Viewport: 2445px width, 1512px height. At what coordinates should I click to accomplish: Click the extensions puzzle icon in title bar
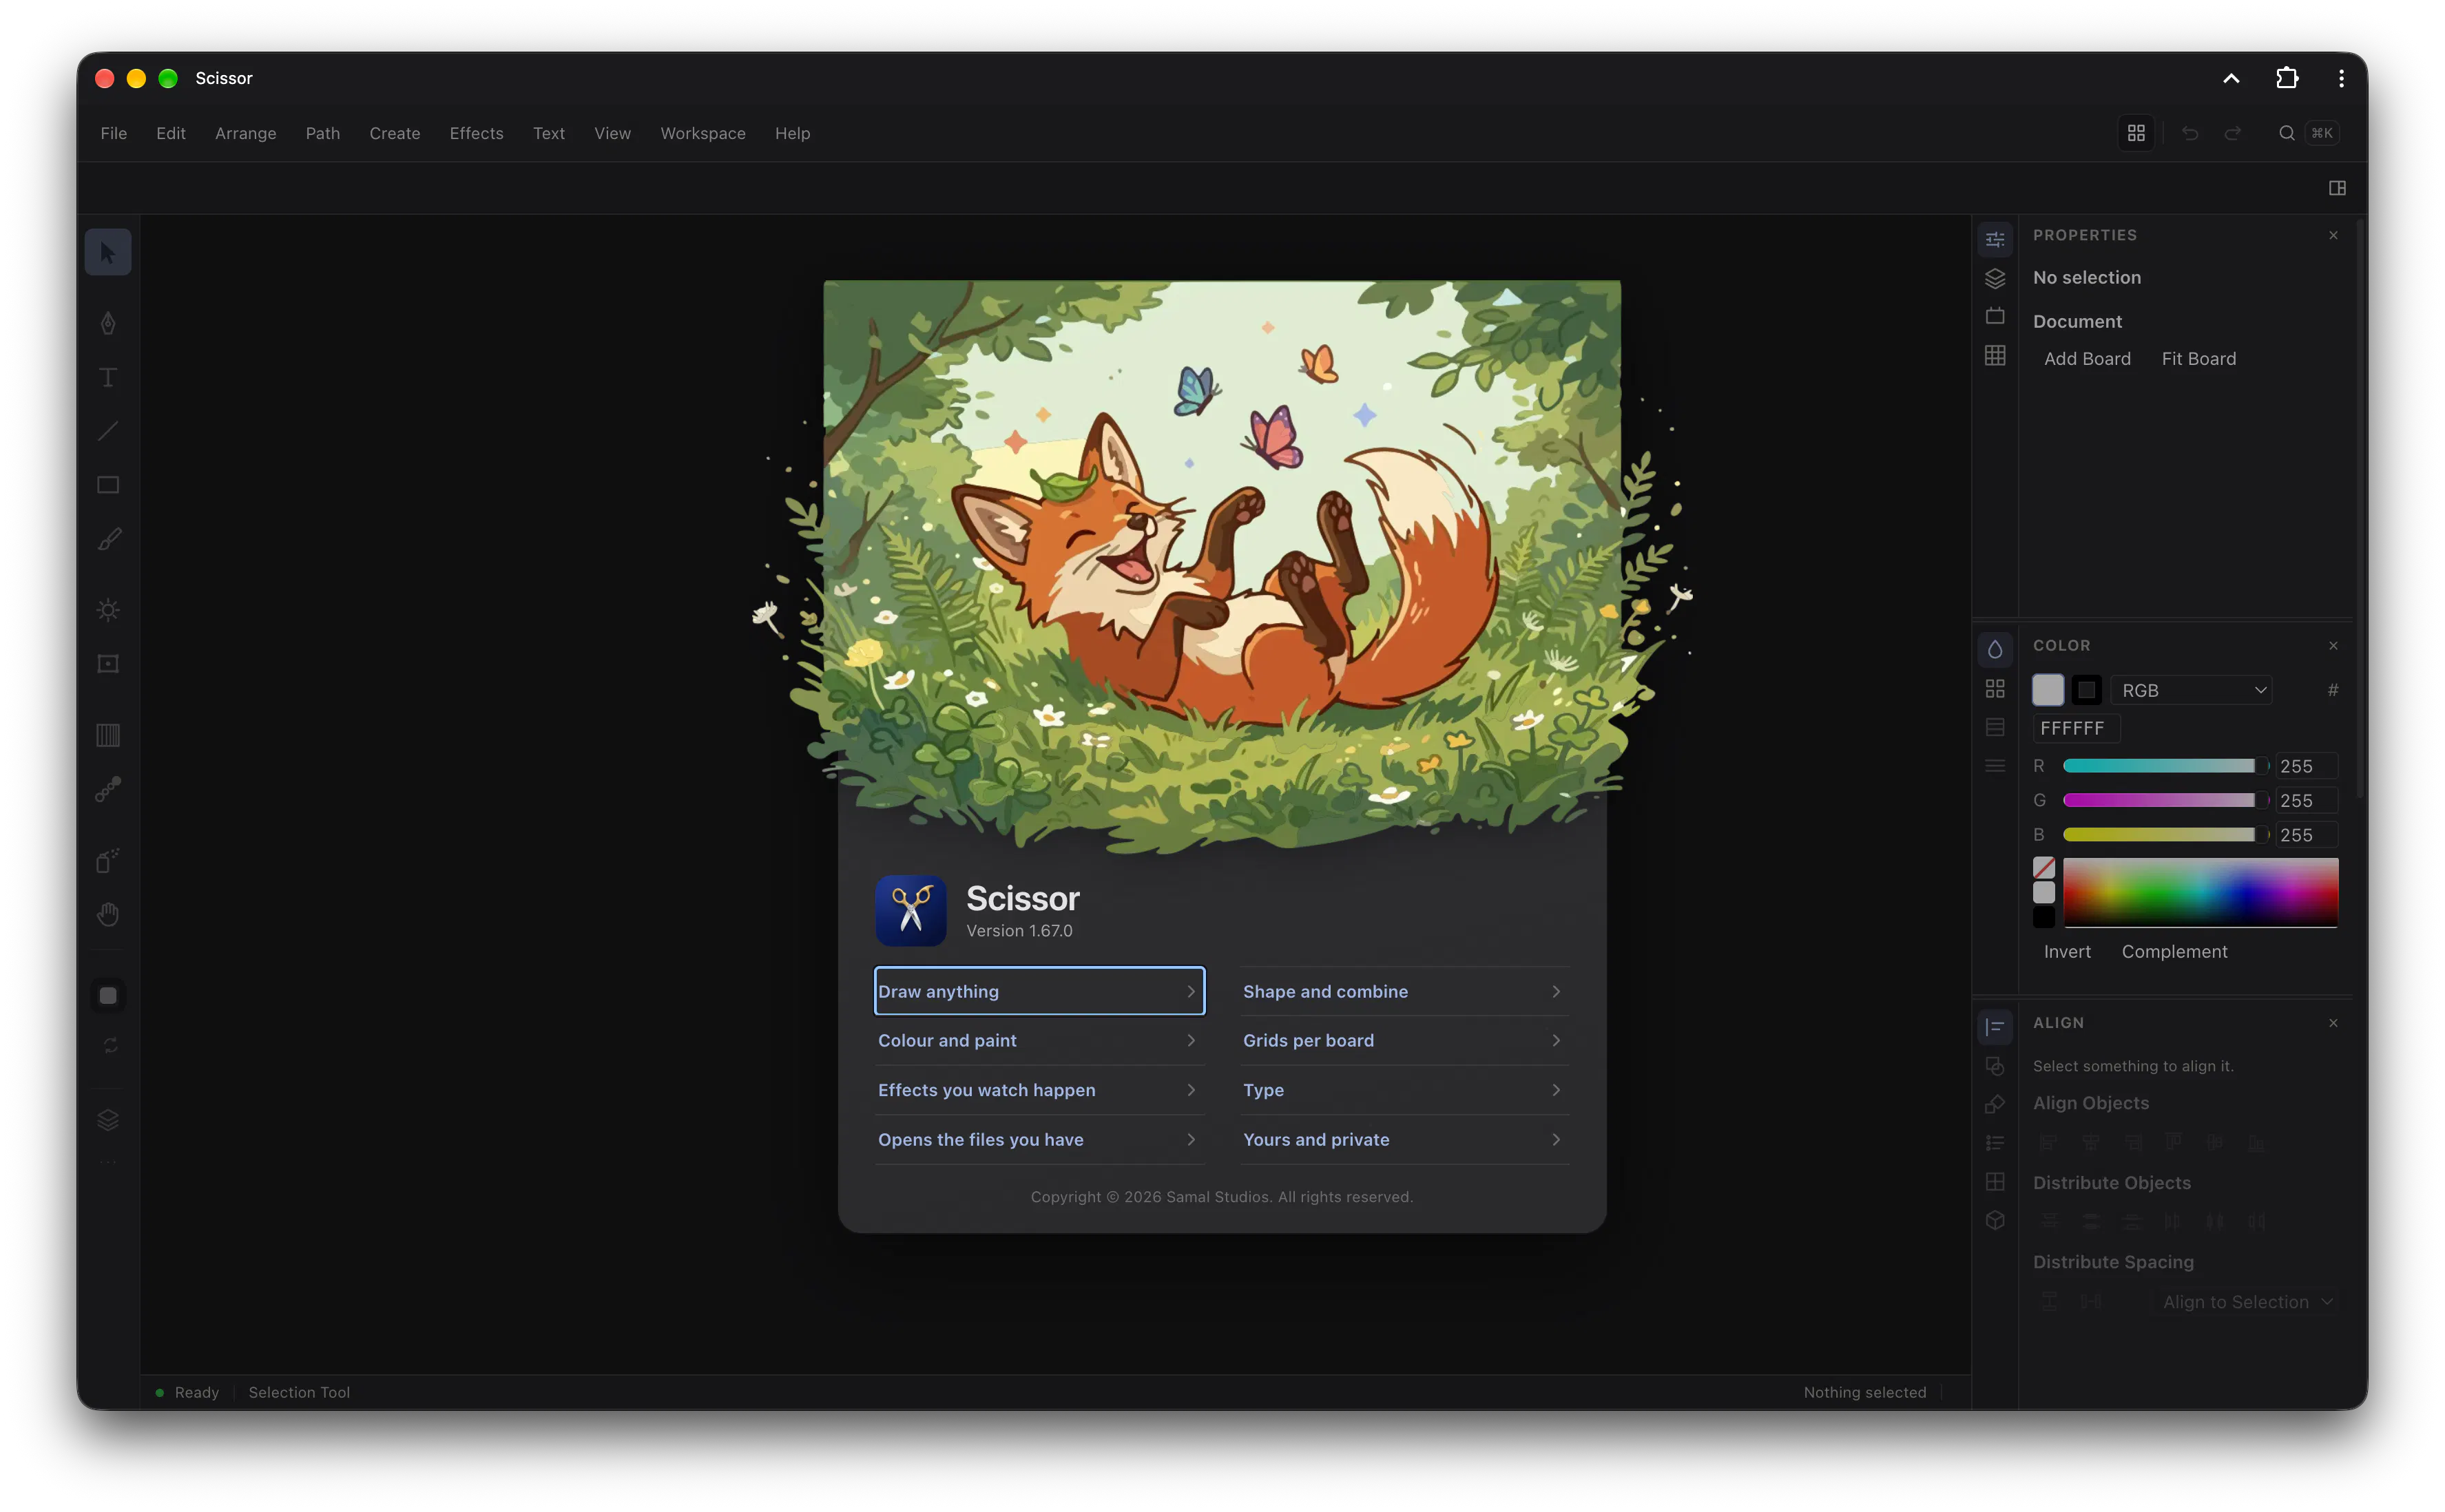click(x=2286, y=78)
